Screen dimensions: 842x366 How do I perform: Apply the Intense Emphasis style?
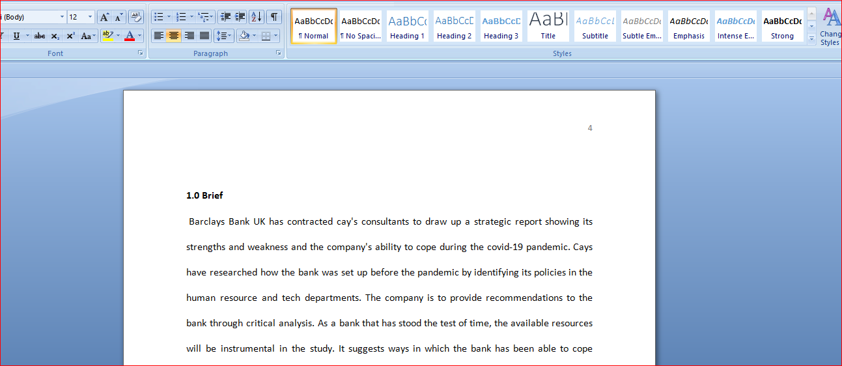pyautogui.click(x=736, y=26)
